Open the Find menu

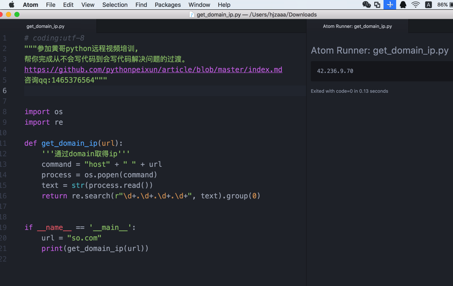[141, 5]
